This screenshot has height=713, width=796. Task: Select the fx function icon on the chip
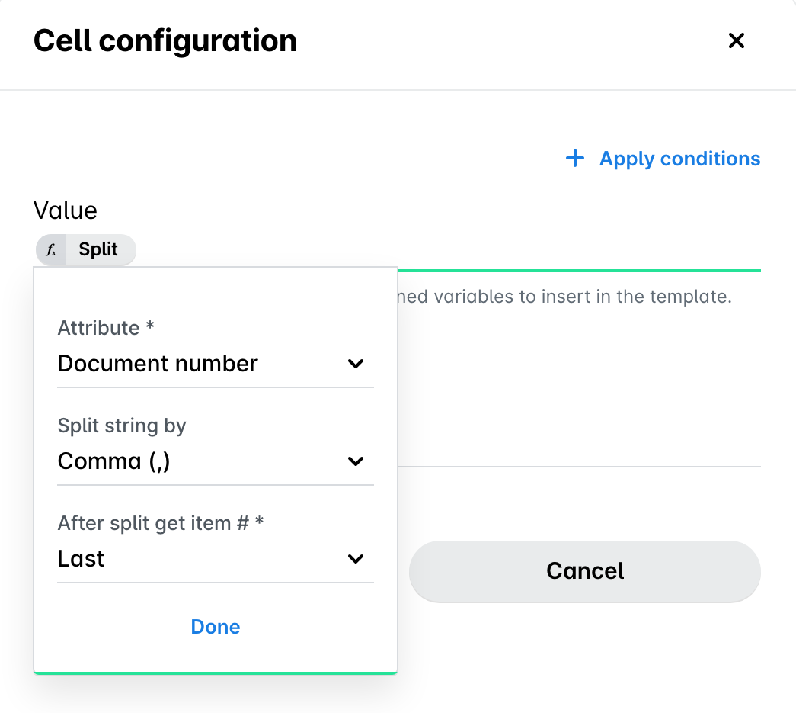point(51,249)
